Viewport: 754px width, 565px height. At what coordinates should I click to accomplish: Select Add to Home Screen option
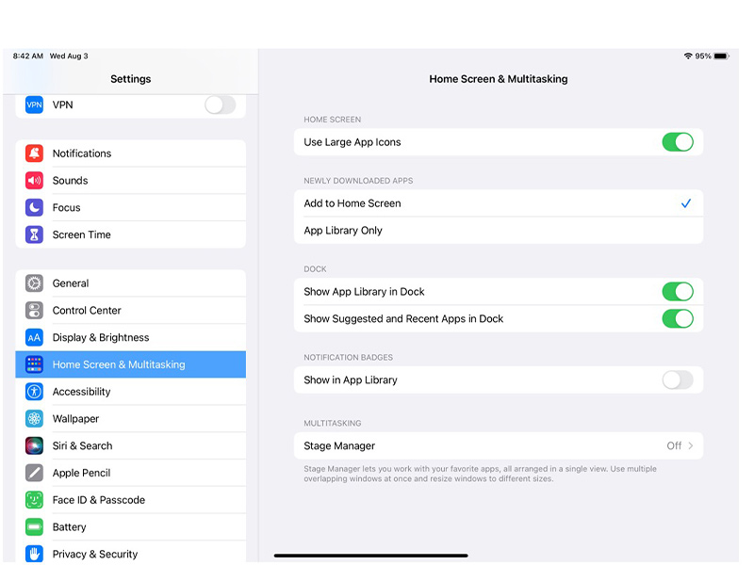point(499,203)
